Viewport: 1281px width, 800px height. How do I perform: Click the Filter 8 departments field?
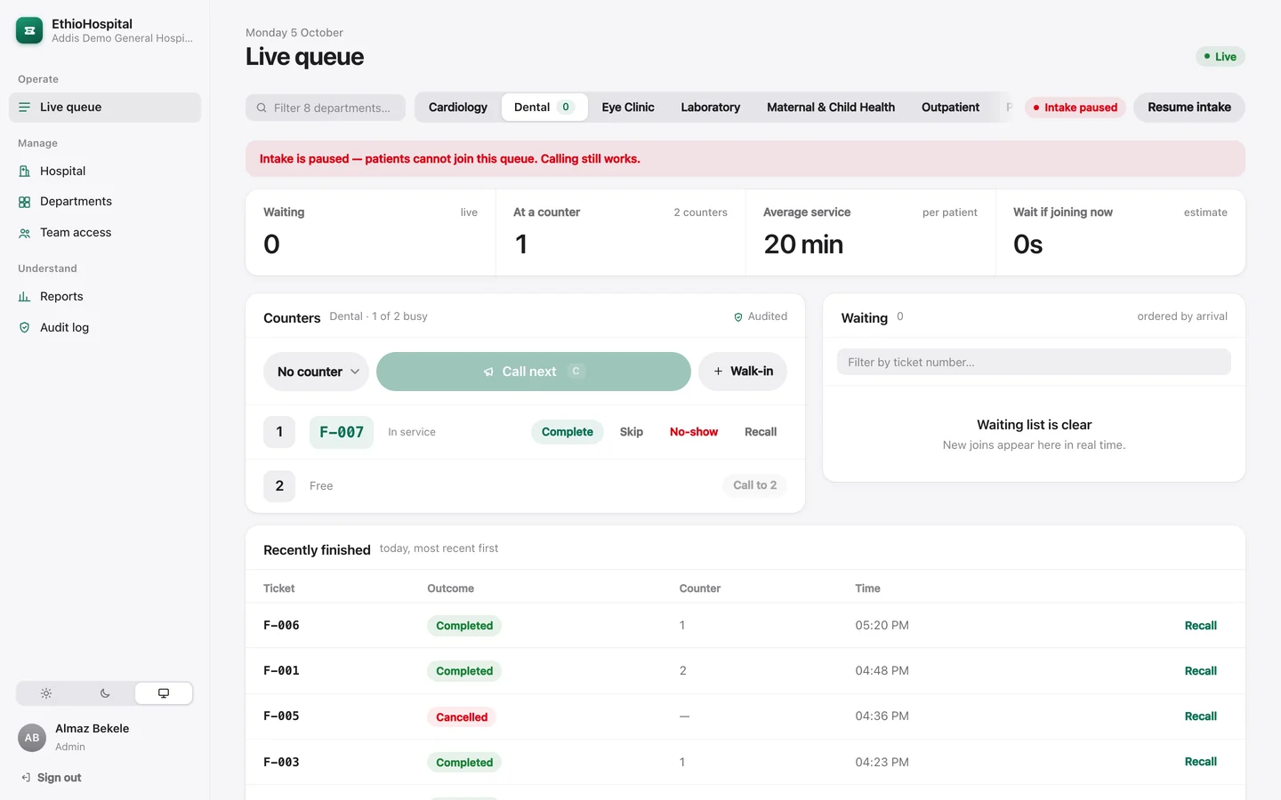pos(326,108)
